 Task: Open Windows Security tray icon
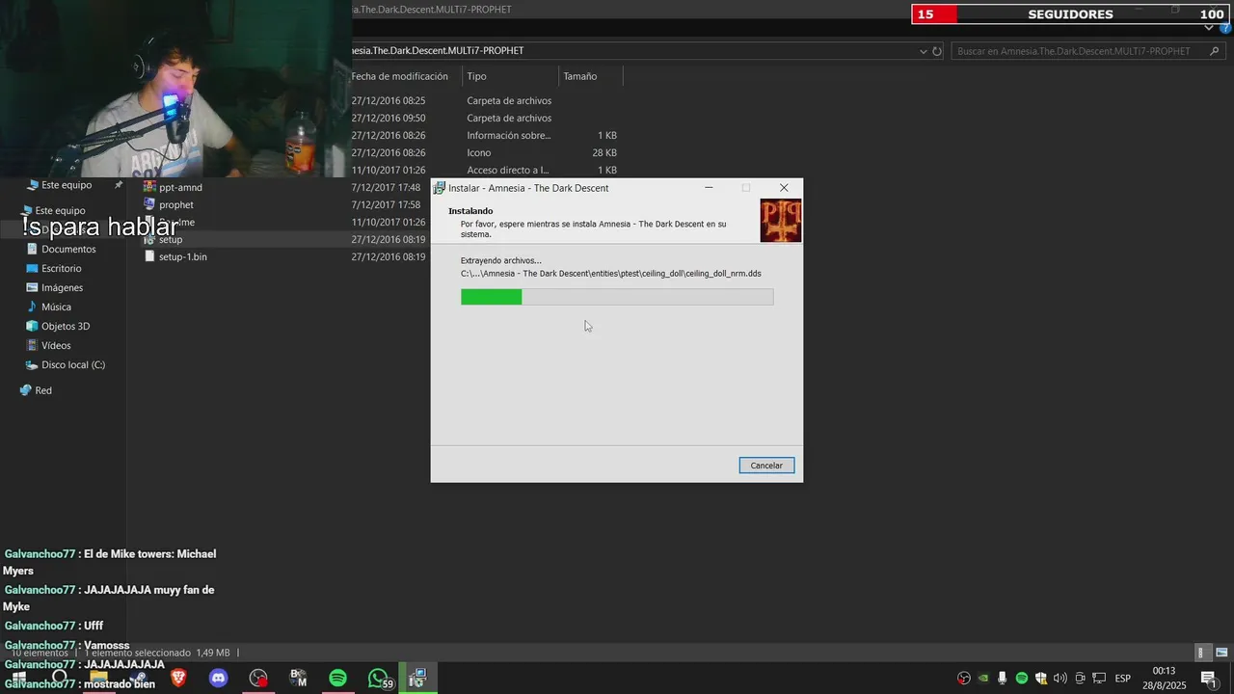point(1041,679)
